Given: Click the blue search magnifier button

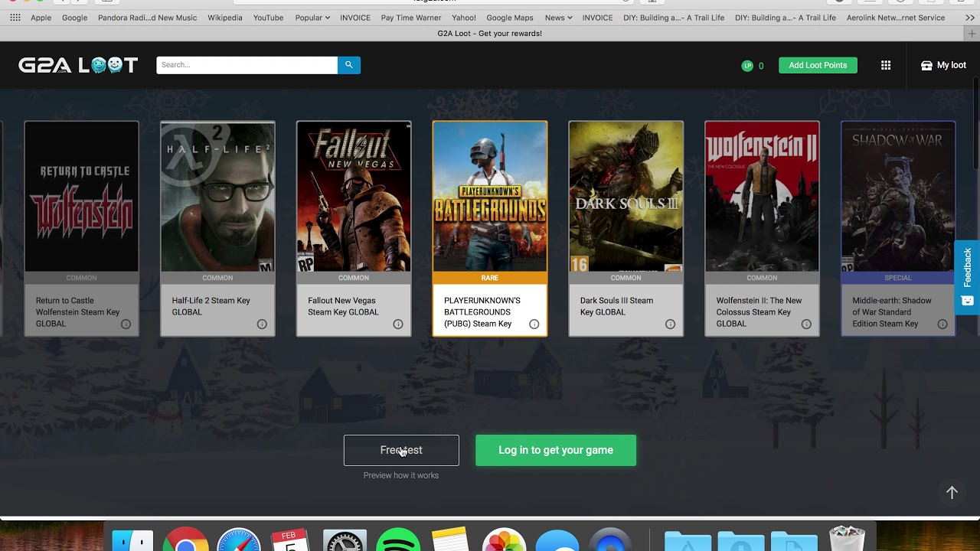Looking at the screenshot, I should 349,65.
